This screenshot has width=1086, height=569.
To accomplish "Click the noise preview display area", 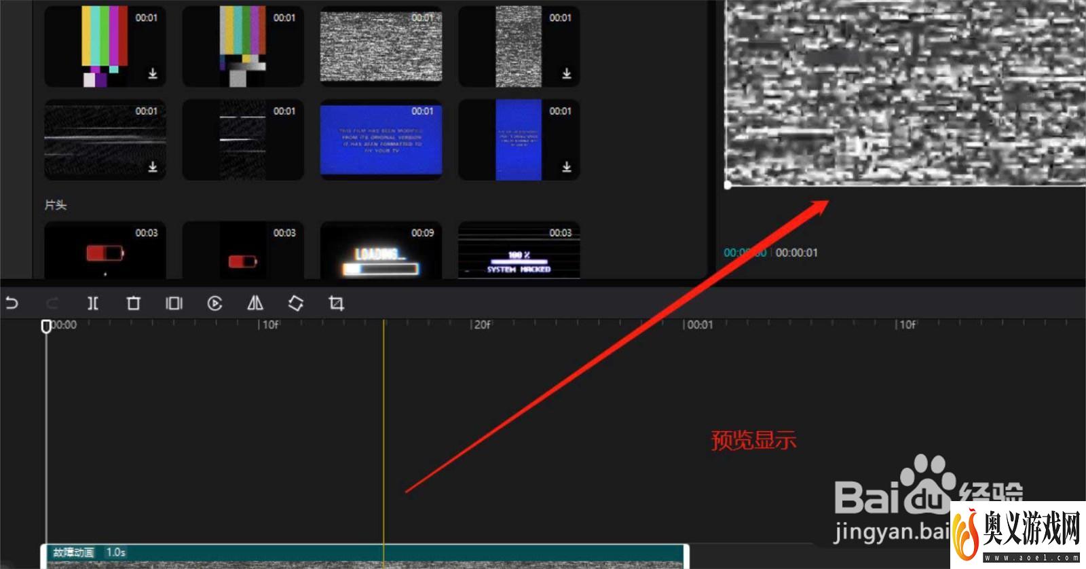I will [905, 92].
